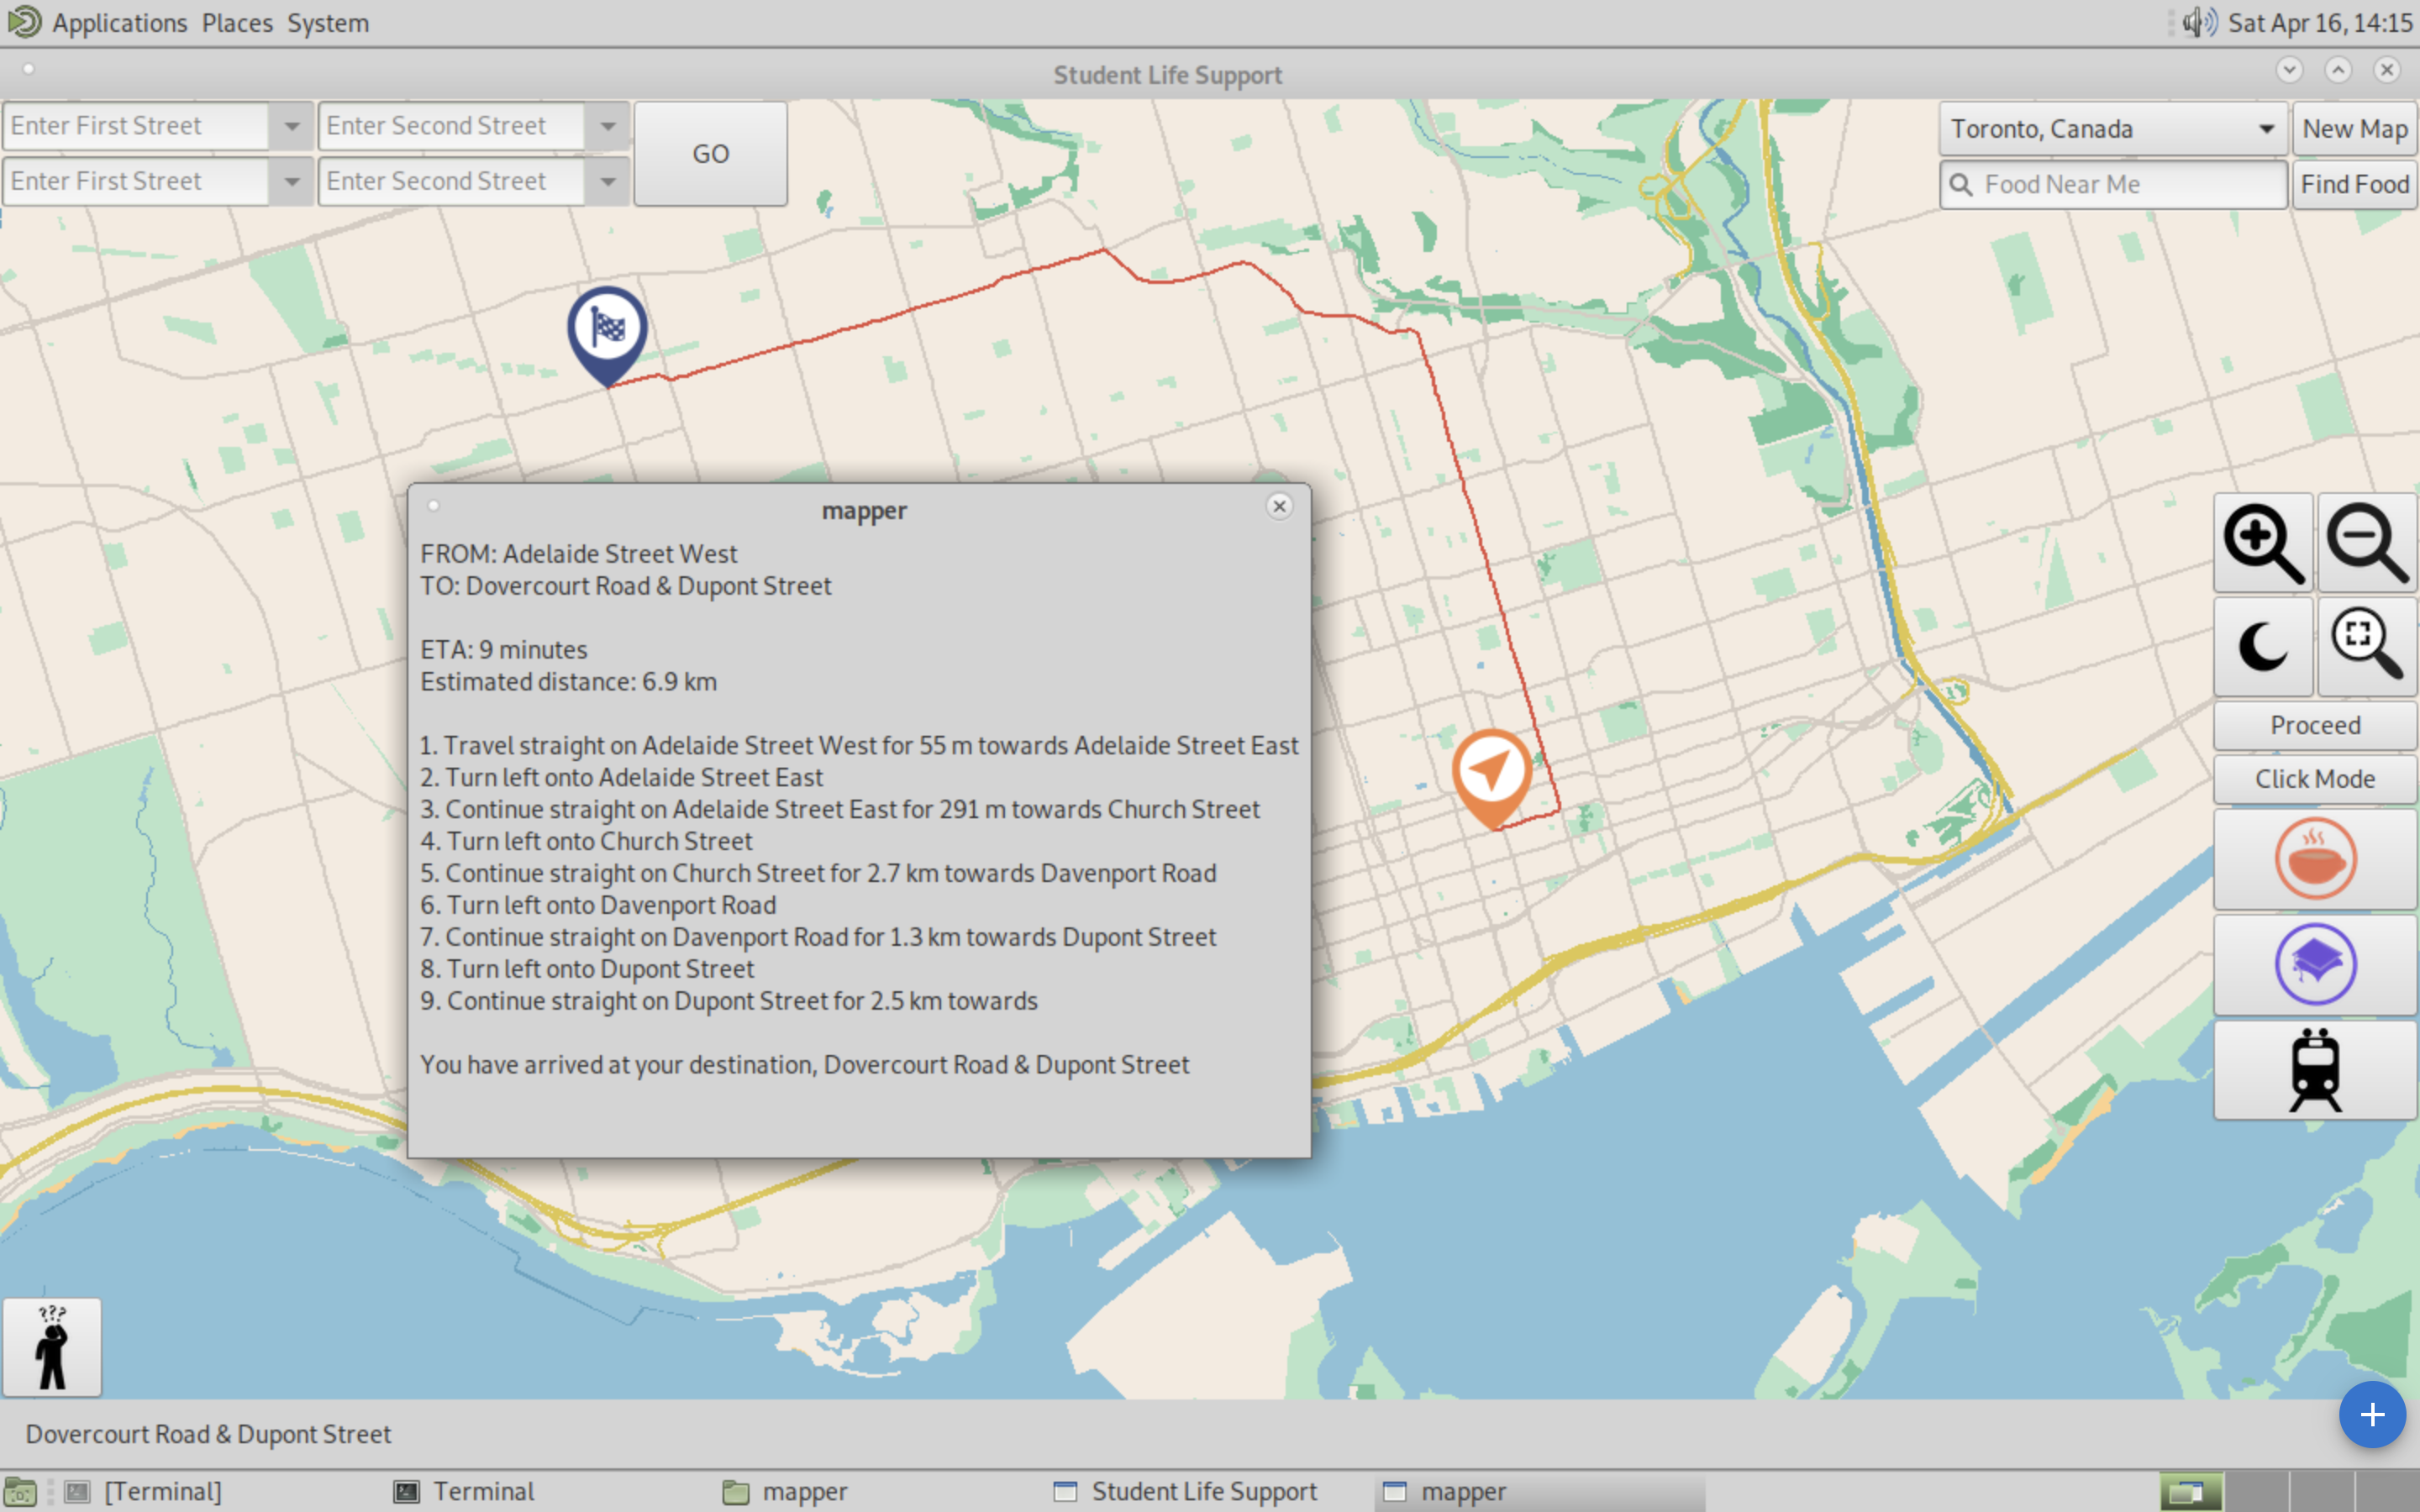Click the graduation cap school icon

click(2314, 965)
